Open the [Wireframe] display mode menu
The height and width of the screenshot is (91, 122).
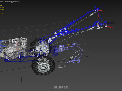[x=16, y=2]
